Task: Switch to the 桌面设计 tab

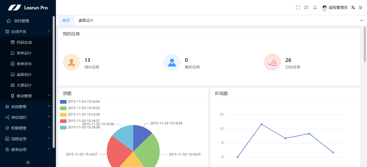Action: (x=86, y=21)
